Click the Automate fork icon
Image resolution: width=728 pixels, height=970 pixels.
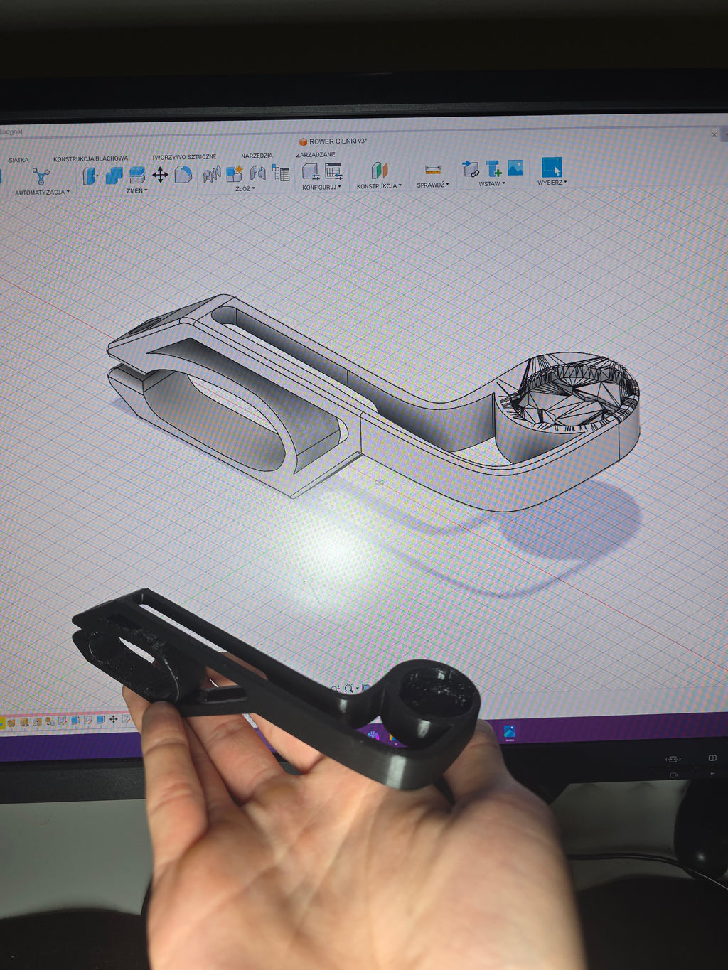[x=41, y=176]
